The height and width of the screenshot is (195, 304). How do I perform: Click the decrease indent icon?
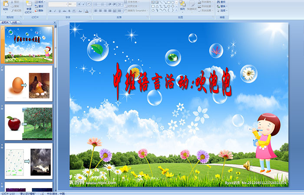[110, 4]
